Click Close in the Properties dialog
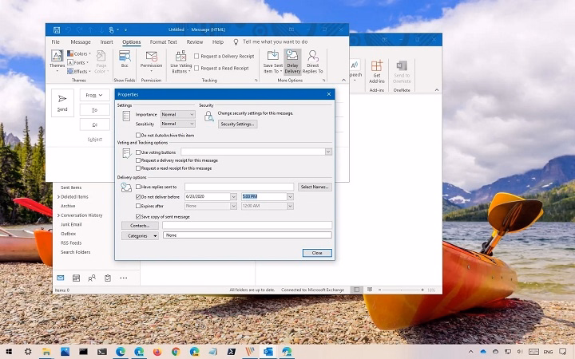 click(x=317, y=253)
